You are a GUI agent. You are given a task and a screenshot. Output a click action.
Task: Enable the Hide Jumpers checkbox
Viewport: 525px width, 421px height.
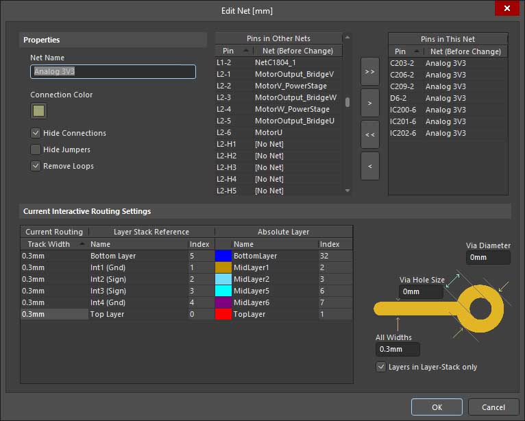tap(36, 149)
